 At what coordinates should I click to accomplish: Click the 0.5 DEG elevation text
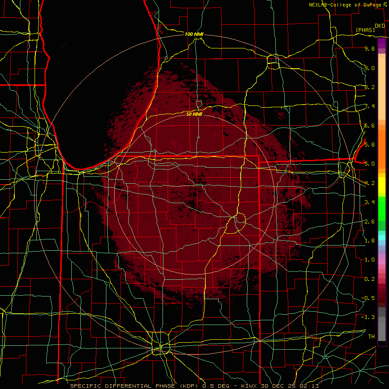click(216, 386)
